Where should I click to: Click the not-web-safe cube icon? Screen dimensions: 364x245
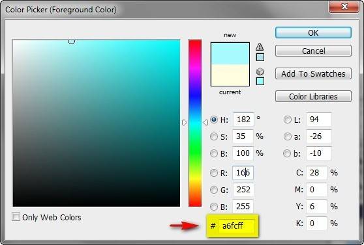[260, 71]
